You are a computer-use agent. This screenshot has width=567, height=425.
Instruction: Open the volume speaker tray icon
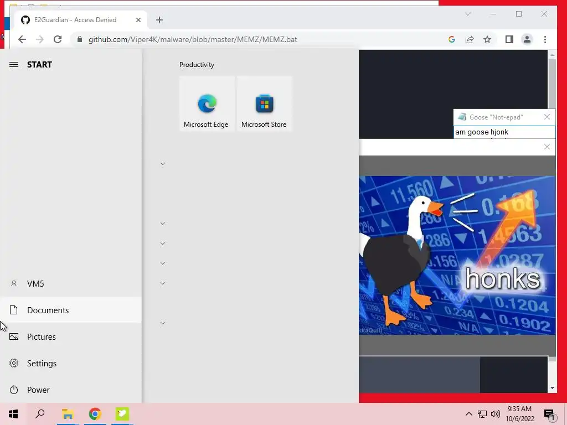[496, 414]
